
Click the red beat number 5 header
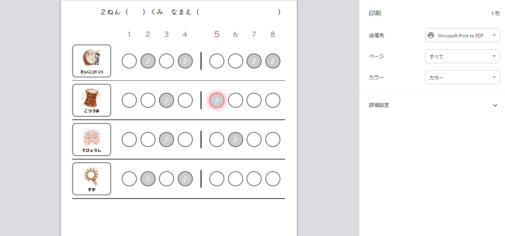(x=217, y=34)
